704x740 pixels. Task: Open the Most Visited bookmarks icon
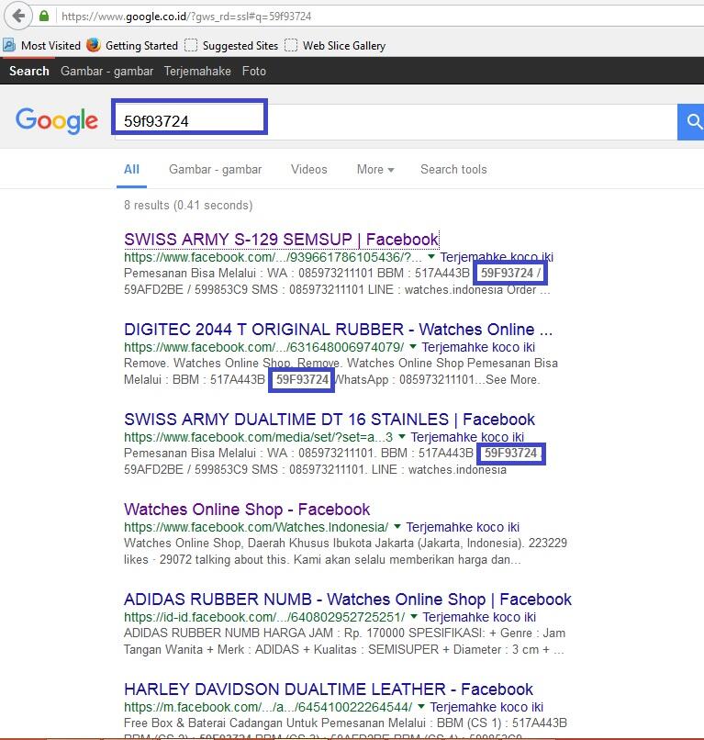point(9,45)
